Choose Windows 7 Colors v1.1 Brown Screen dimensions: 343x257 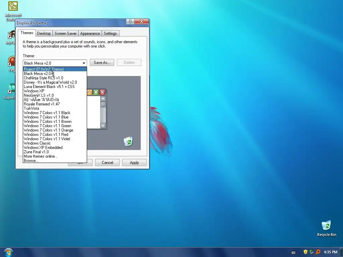[x=55, y=122]
